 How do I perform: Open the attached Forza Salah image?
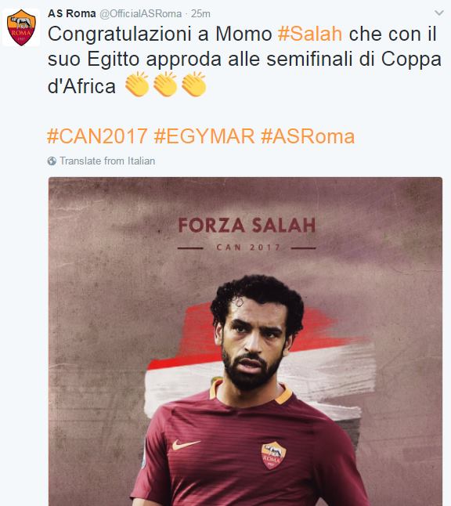coord(245,342)
